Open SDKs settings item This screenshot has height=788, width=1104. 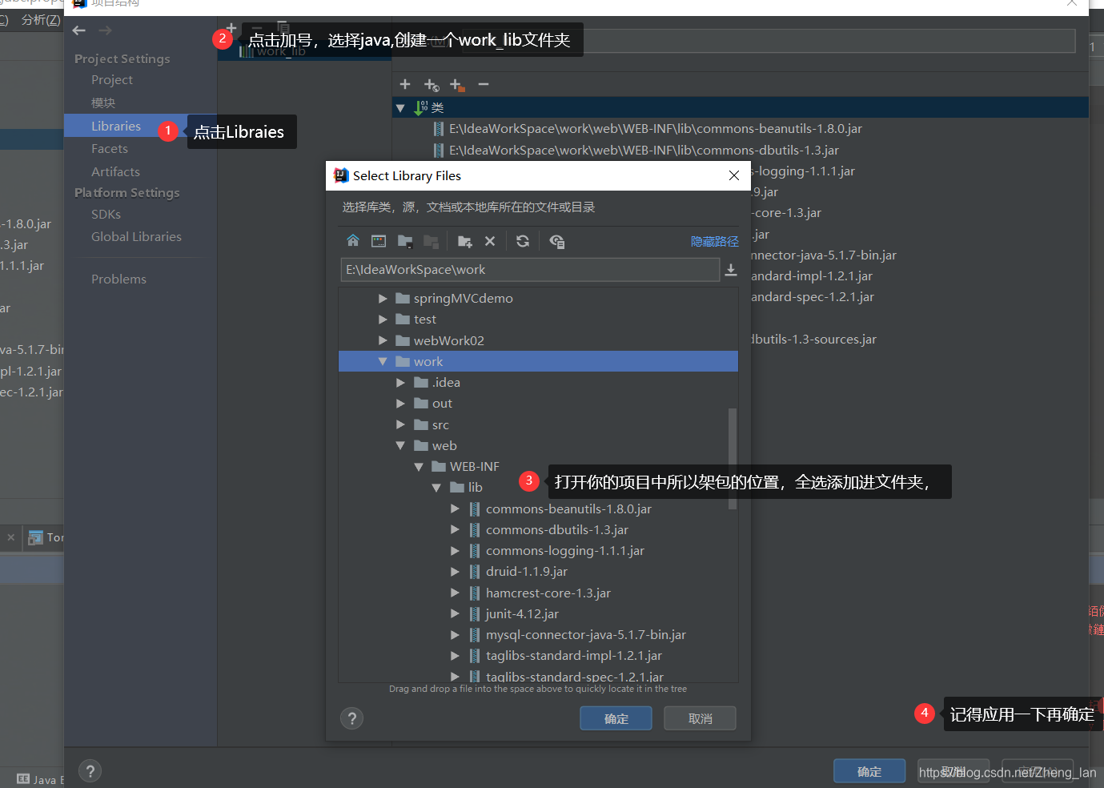click(x=106, y=215)
